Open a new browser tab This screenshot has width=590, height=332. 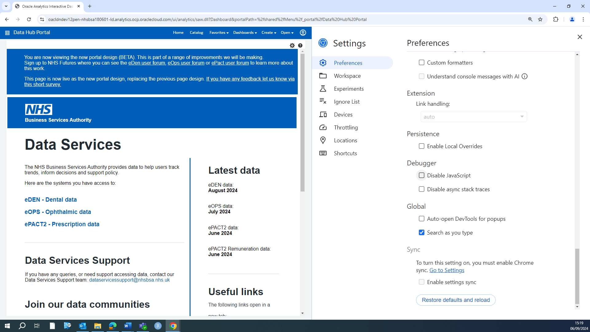point(90,6)
